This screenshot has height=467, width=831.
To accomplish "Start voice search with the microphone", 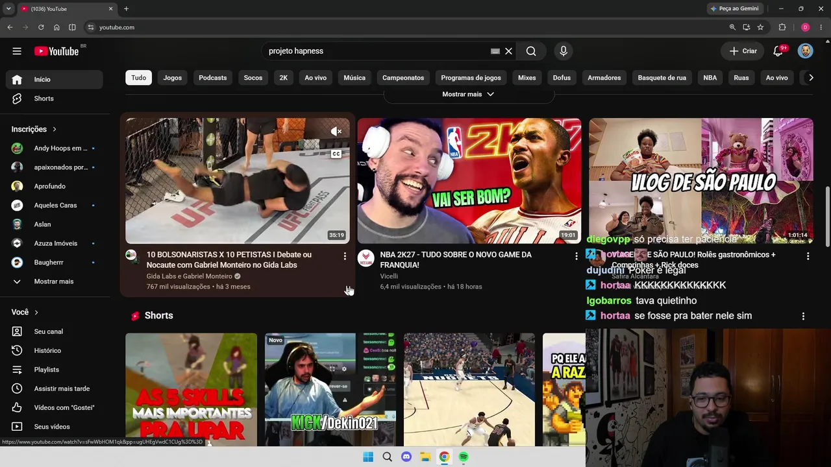I will pos(564,51).
